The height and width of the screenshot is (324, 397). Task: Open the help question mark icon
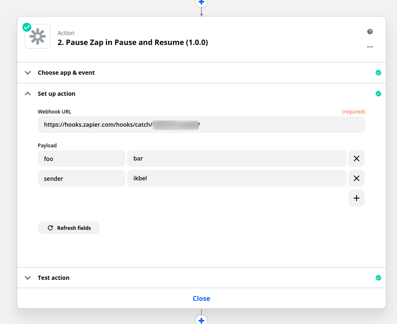pyautogui.click(x=370, y=32)
